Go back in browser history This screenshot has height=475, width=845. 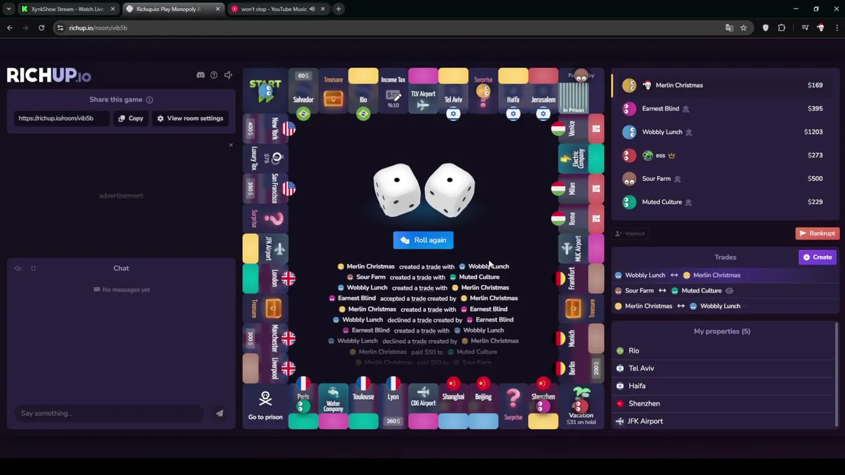tap(9, 28)
